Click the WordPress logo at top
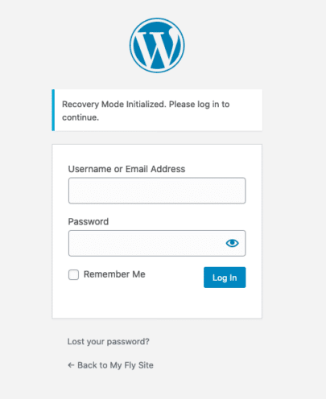Viewport: 326px width, 399px height. point(157,45)
